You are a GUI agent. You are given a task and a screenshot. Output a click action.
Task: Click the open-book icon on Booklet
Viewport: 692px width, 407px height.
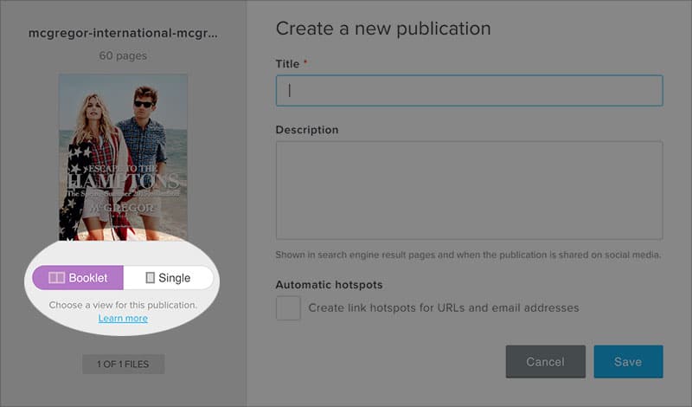(x=56, y=278)
